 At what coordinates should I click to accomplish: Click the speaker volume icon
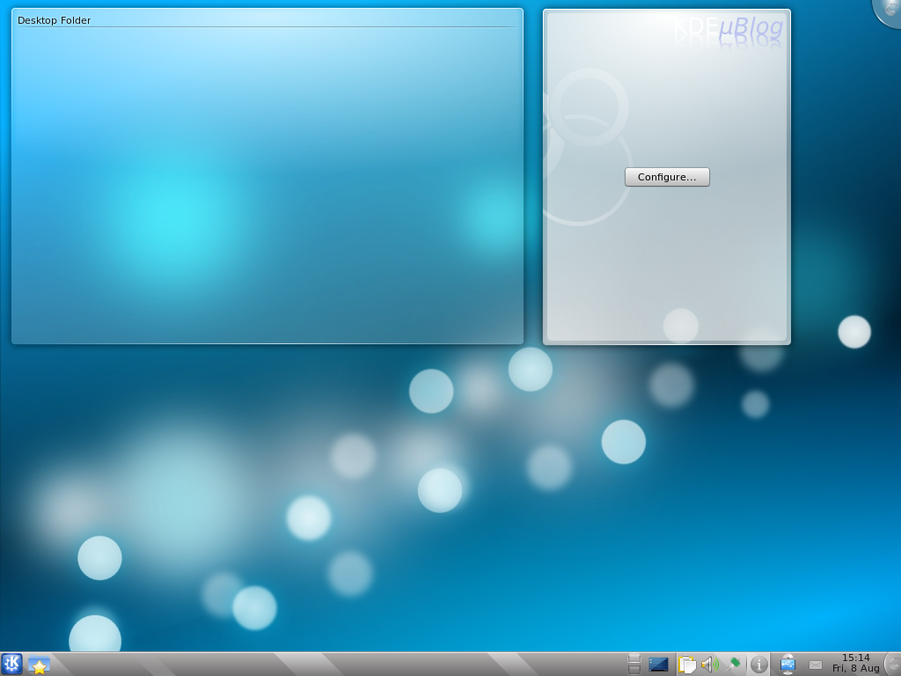click(710, 665)
